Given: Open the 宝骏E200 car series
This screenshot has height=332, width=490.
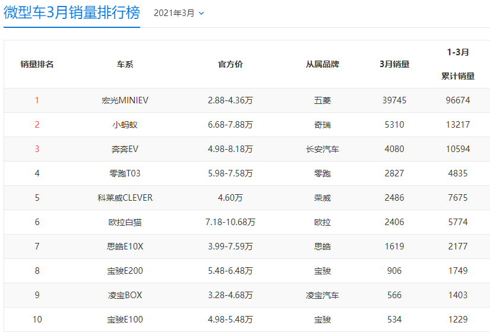Looking at the screenshot, I should [125, 271].
